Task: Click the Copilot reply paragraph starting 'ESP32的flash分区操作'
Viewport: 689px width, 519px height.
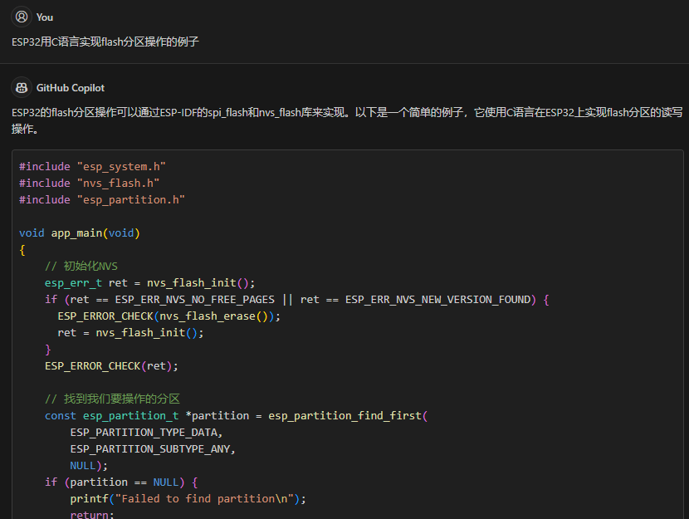Action: [x=347, y=120]
